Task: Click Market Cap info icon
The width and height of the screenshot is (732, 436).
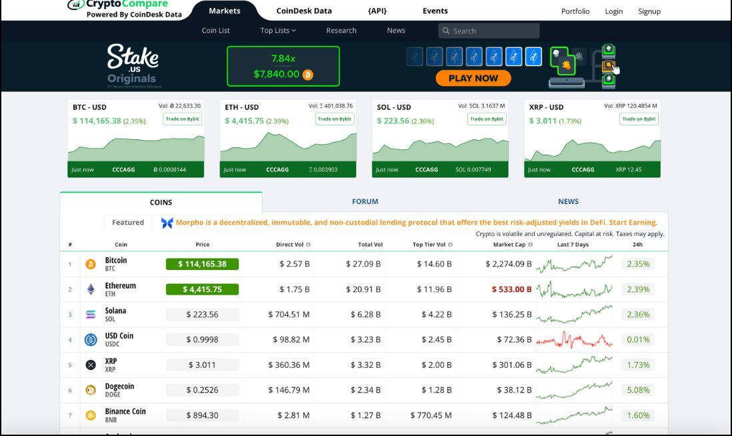Action: [x=530, y=245]
